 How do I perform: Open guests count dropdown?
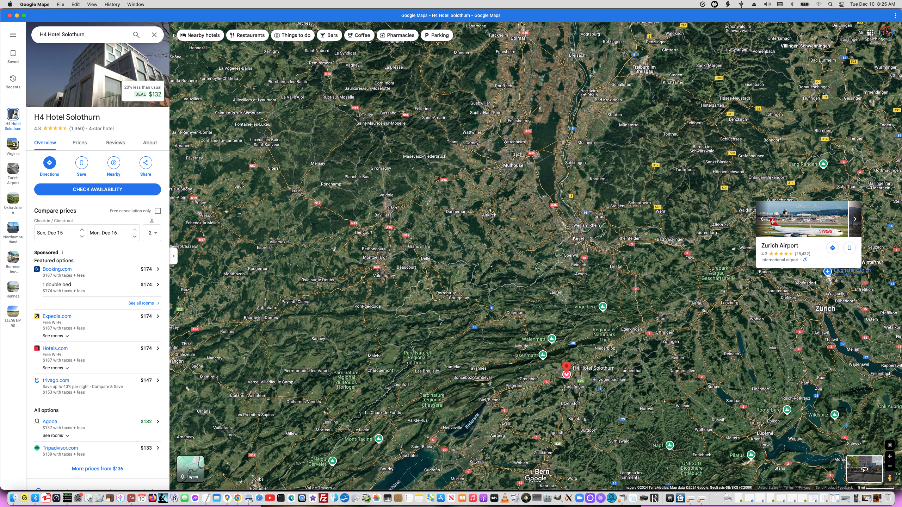(152, 233)
